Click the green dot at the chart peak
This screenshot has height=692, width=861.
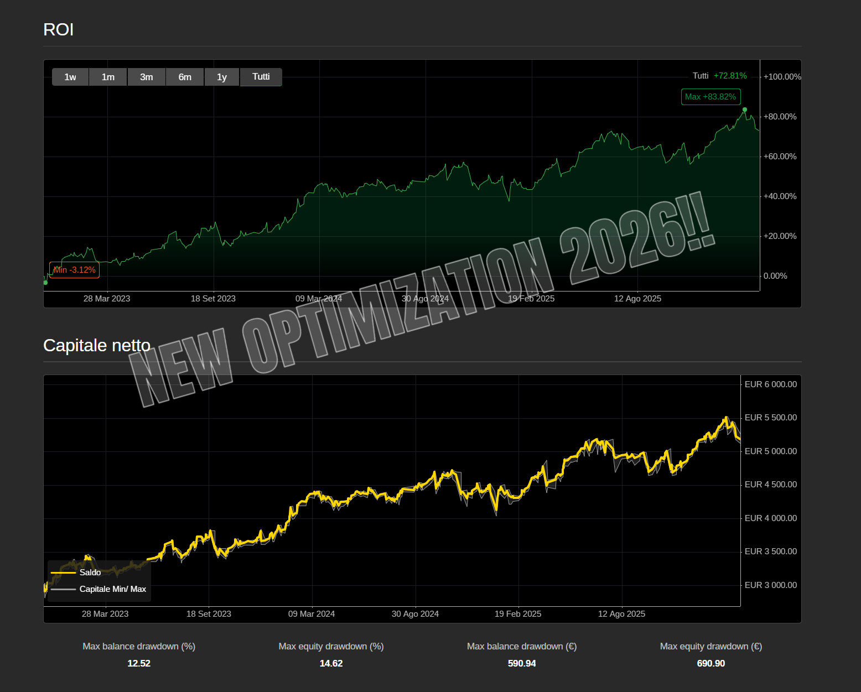pos(744,110)
